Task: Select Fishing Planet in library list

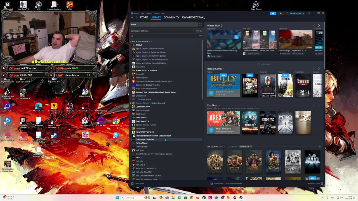Action: (x=142, y=143)
